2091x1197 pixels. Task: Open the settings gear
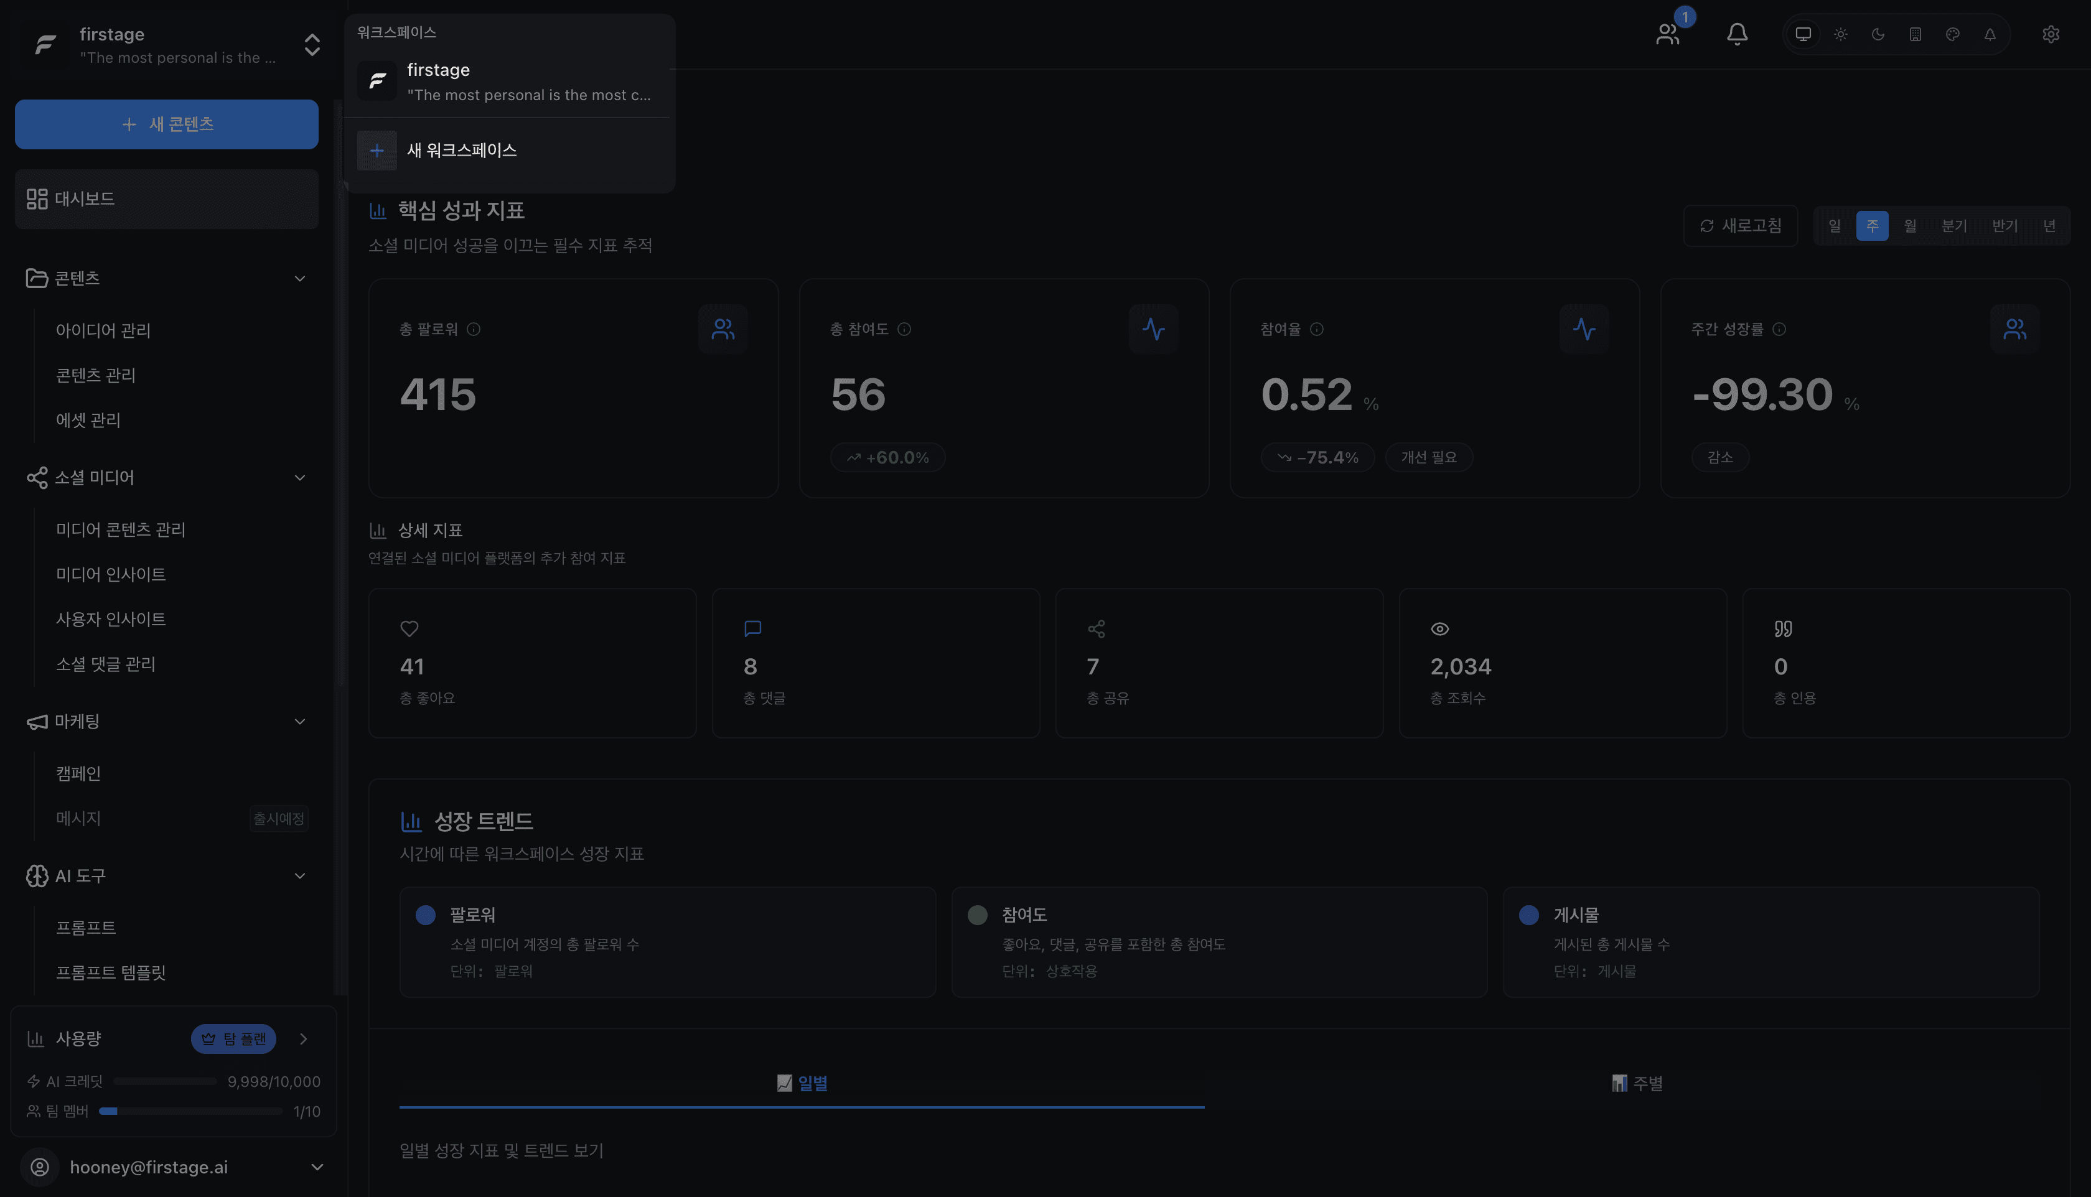click(2051, 34)
